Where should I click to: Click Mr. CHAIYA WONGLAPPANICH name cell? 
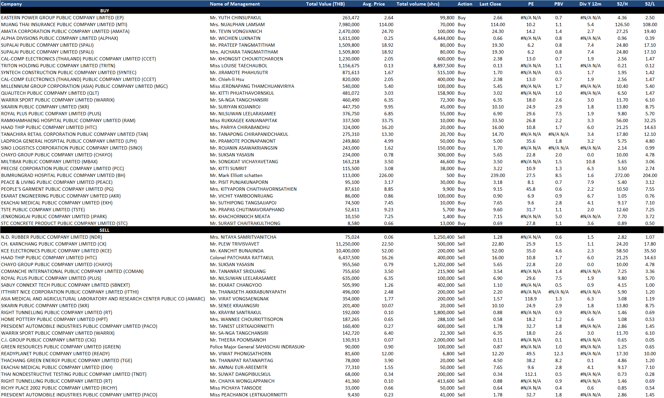point(242,381)
